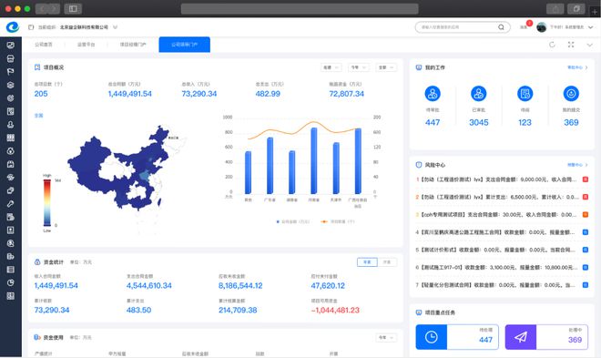Open the 3045 approved circle icon
Viewport: 601px width, 358px height.
point(479,94)
